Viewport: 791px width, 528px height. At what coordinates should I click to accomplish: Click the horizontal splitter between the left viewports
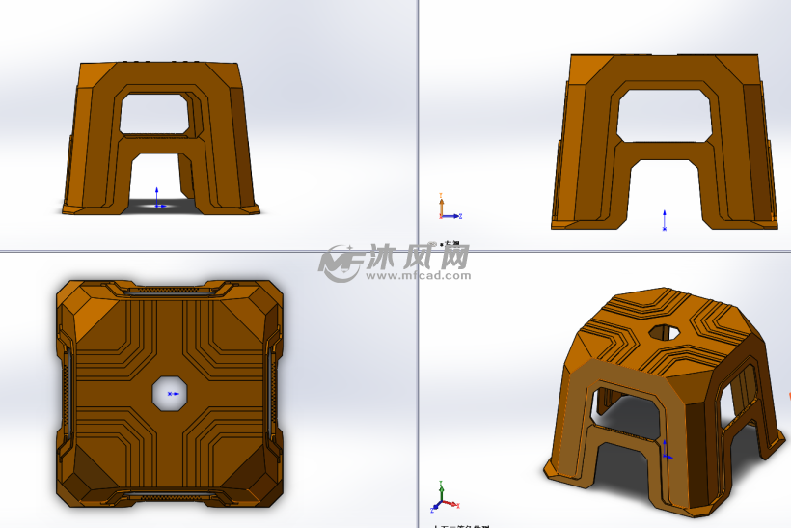tap(207, 252)
